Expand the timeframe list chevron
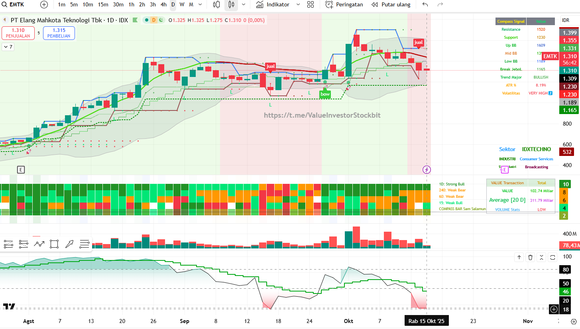Image resolution: width=580 pixels, height=329 pixels. click(200, 5)
